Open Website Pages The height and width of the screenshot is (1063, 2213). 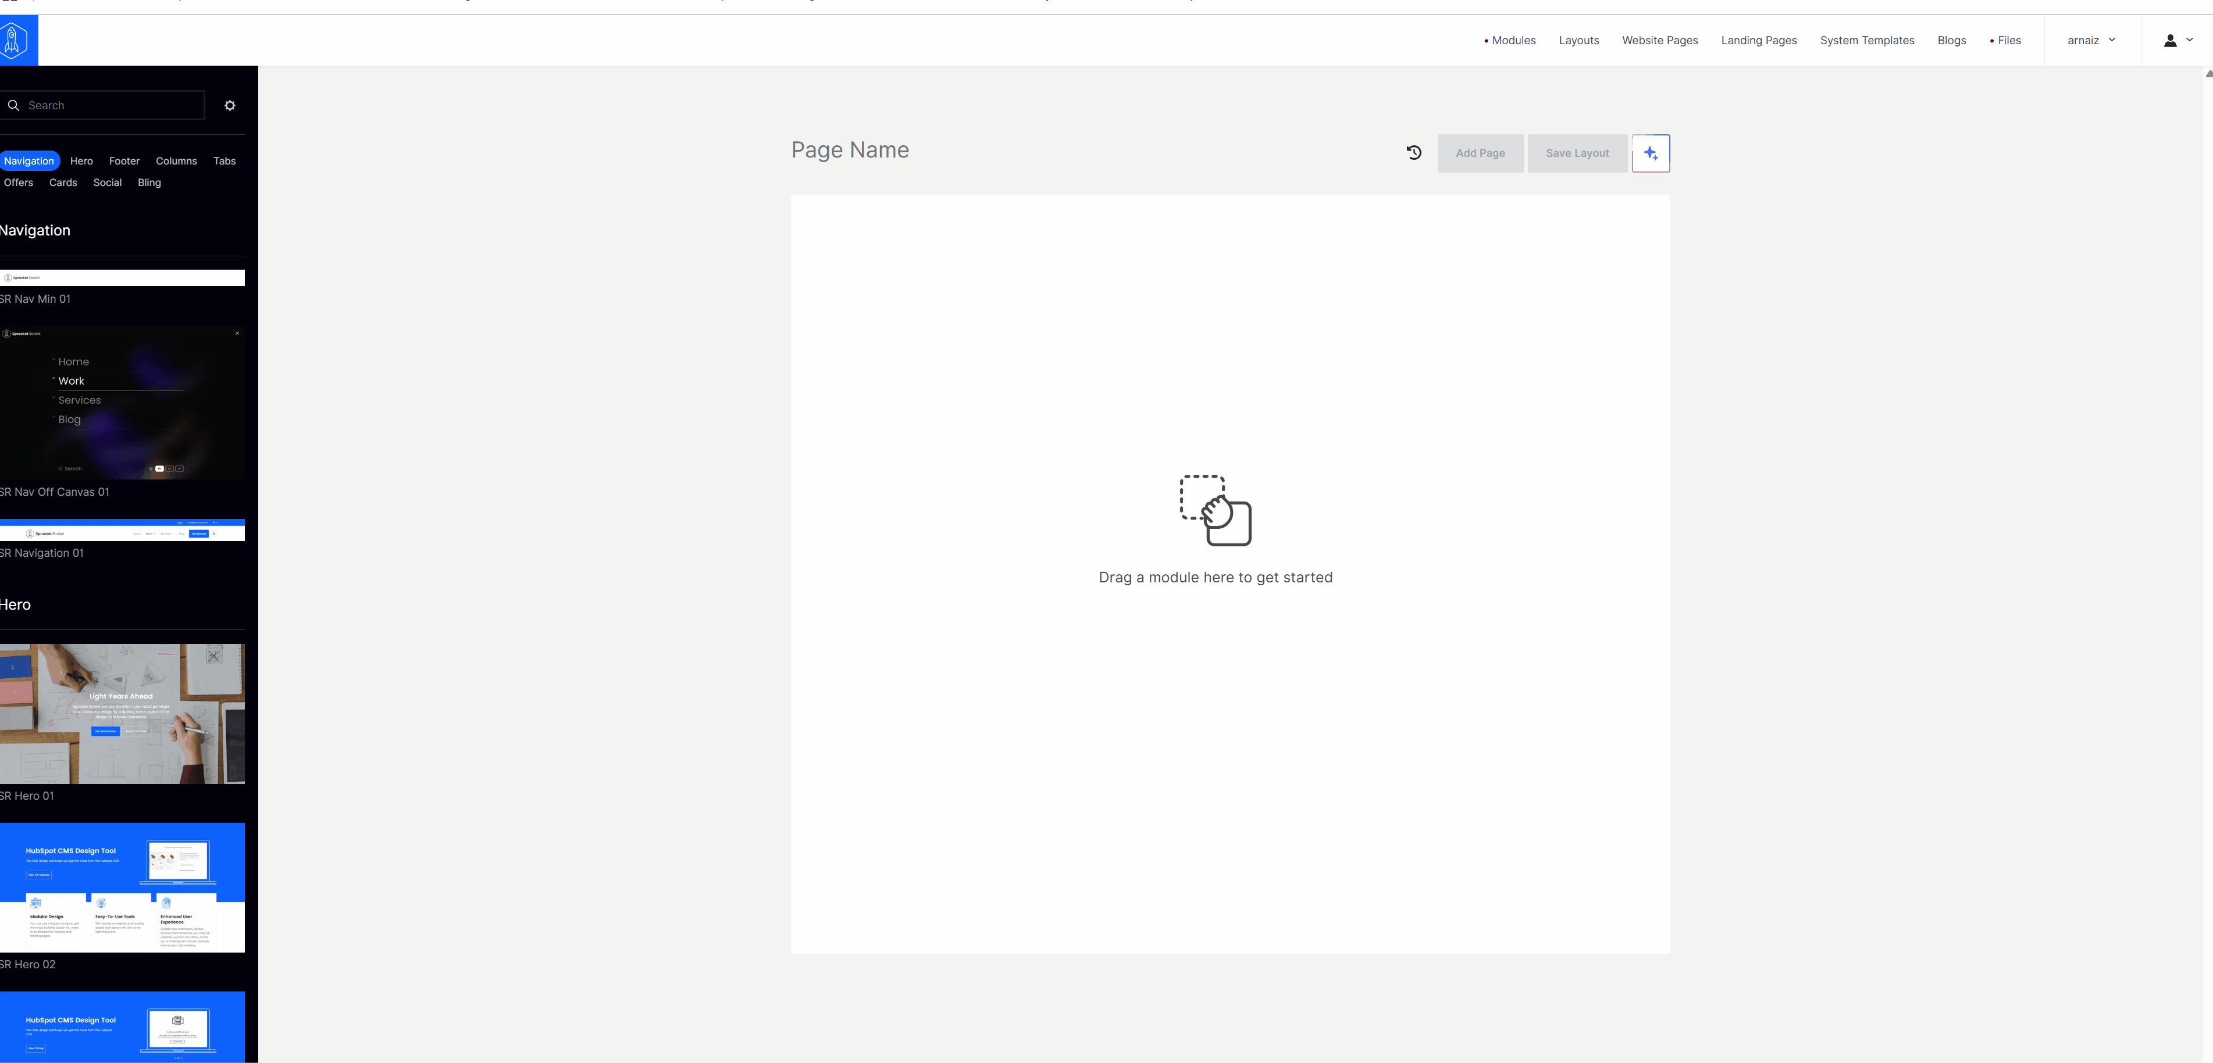click(x=1659, y=40)
